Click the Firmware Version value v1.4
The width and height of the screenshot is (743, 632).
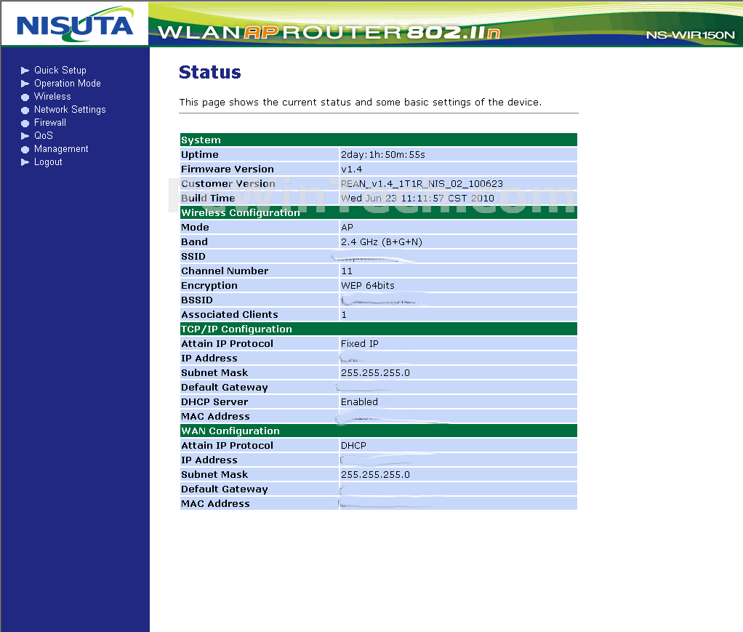pos(352,169)
